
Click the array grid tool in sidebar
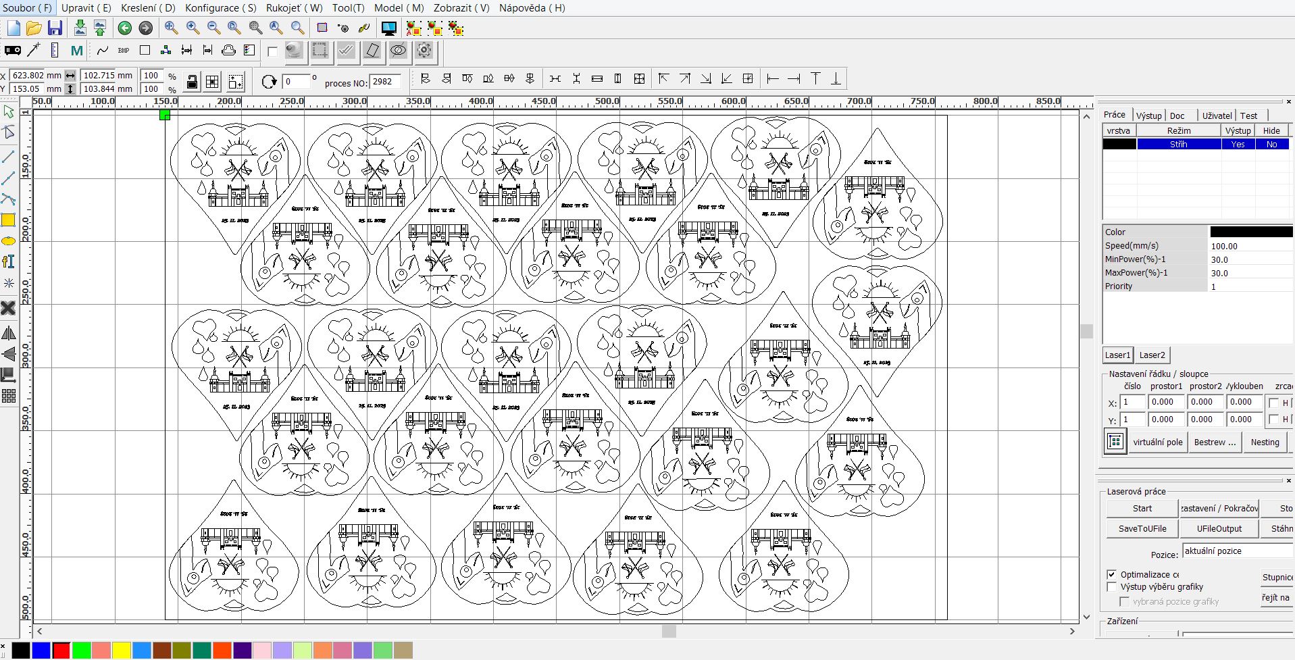9,396
